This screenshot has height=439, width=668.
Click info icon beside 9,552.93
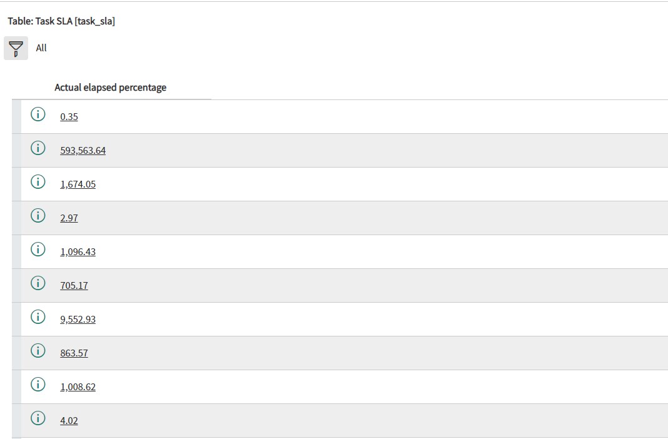pos(38,317)
